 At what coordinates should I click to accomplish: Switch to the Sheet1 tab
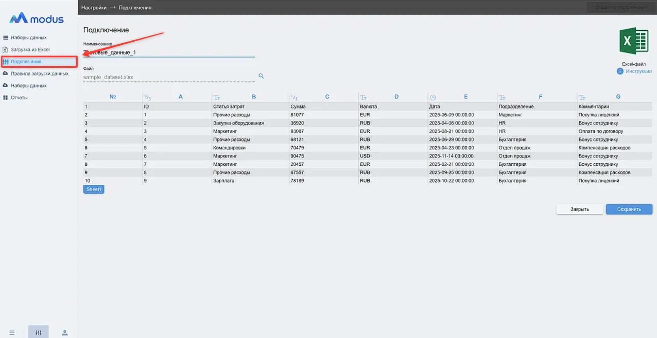click(x=94, y=189)
